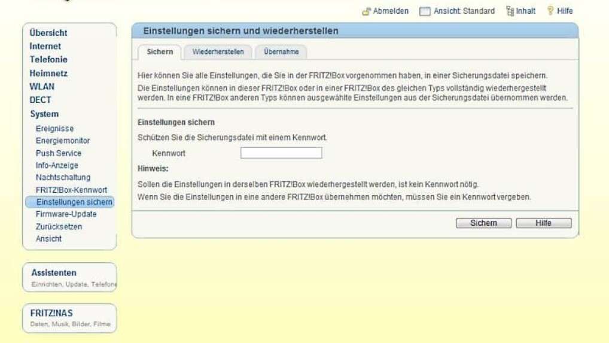Select the Sichern tab
This screenshot has width=609, height=343.
pos(160,52)
